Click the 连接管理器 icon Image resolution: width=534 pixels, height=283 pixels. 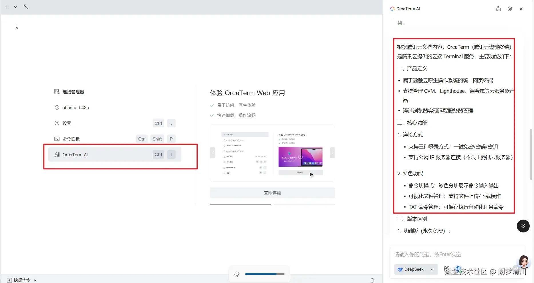click(57, 92)
